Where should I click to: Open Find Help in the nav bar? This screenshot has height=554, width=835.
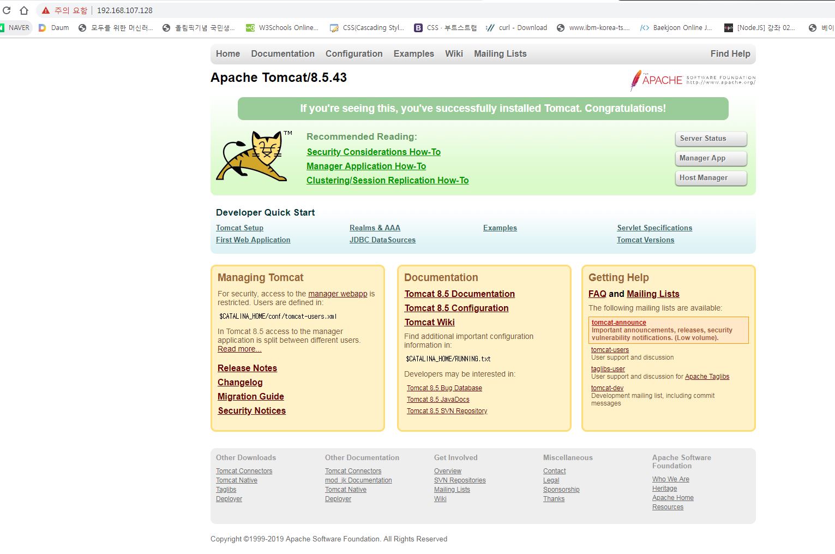[730, 53]
